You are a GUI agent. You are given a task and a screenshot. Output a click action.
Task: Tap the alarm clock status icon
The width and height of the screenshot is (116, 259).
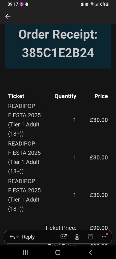point(87,4)
